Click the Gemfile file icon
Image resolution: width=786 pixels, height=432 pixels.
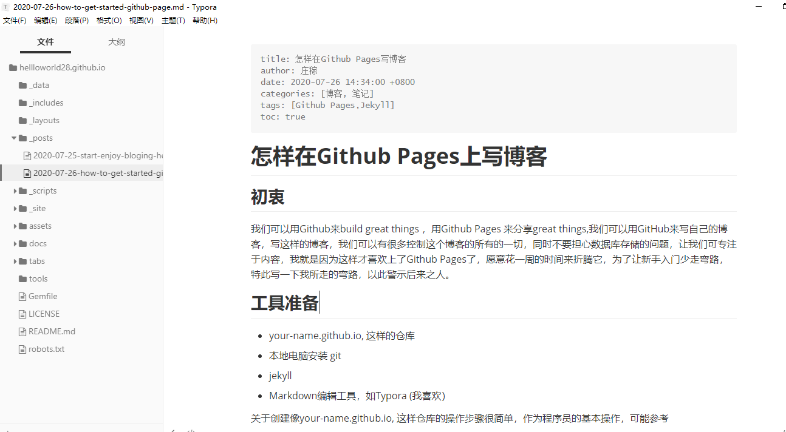[23, 297]
